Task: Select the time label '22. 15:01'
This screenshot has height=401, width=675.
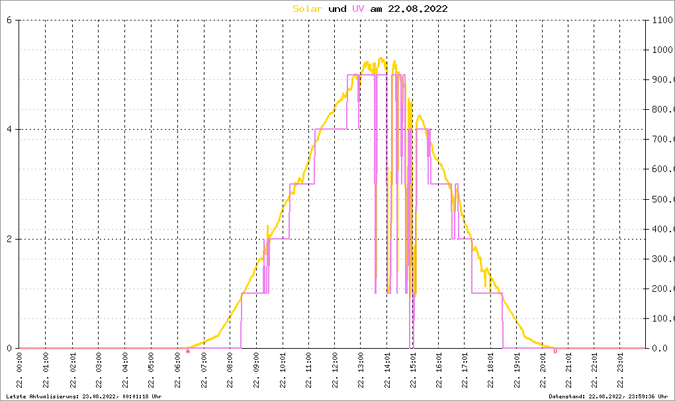Action: click(413, 371)
